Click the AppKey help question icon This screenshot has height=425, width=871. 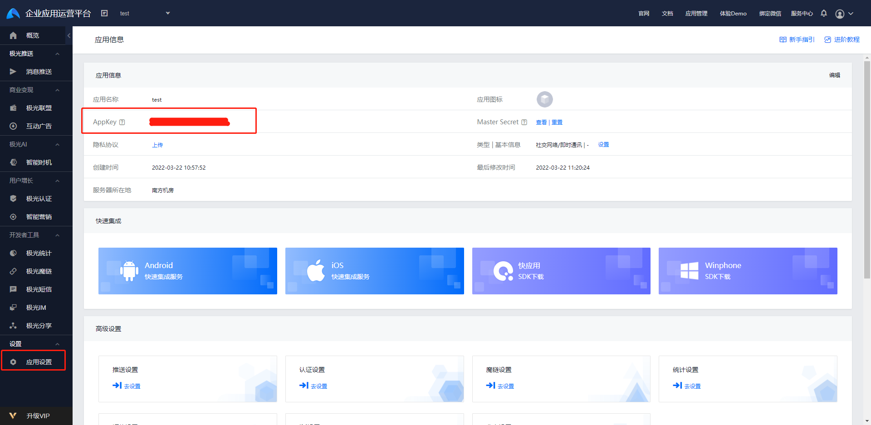click(x=122, y=122)
